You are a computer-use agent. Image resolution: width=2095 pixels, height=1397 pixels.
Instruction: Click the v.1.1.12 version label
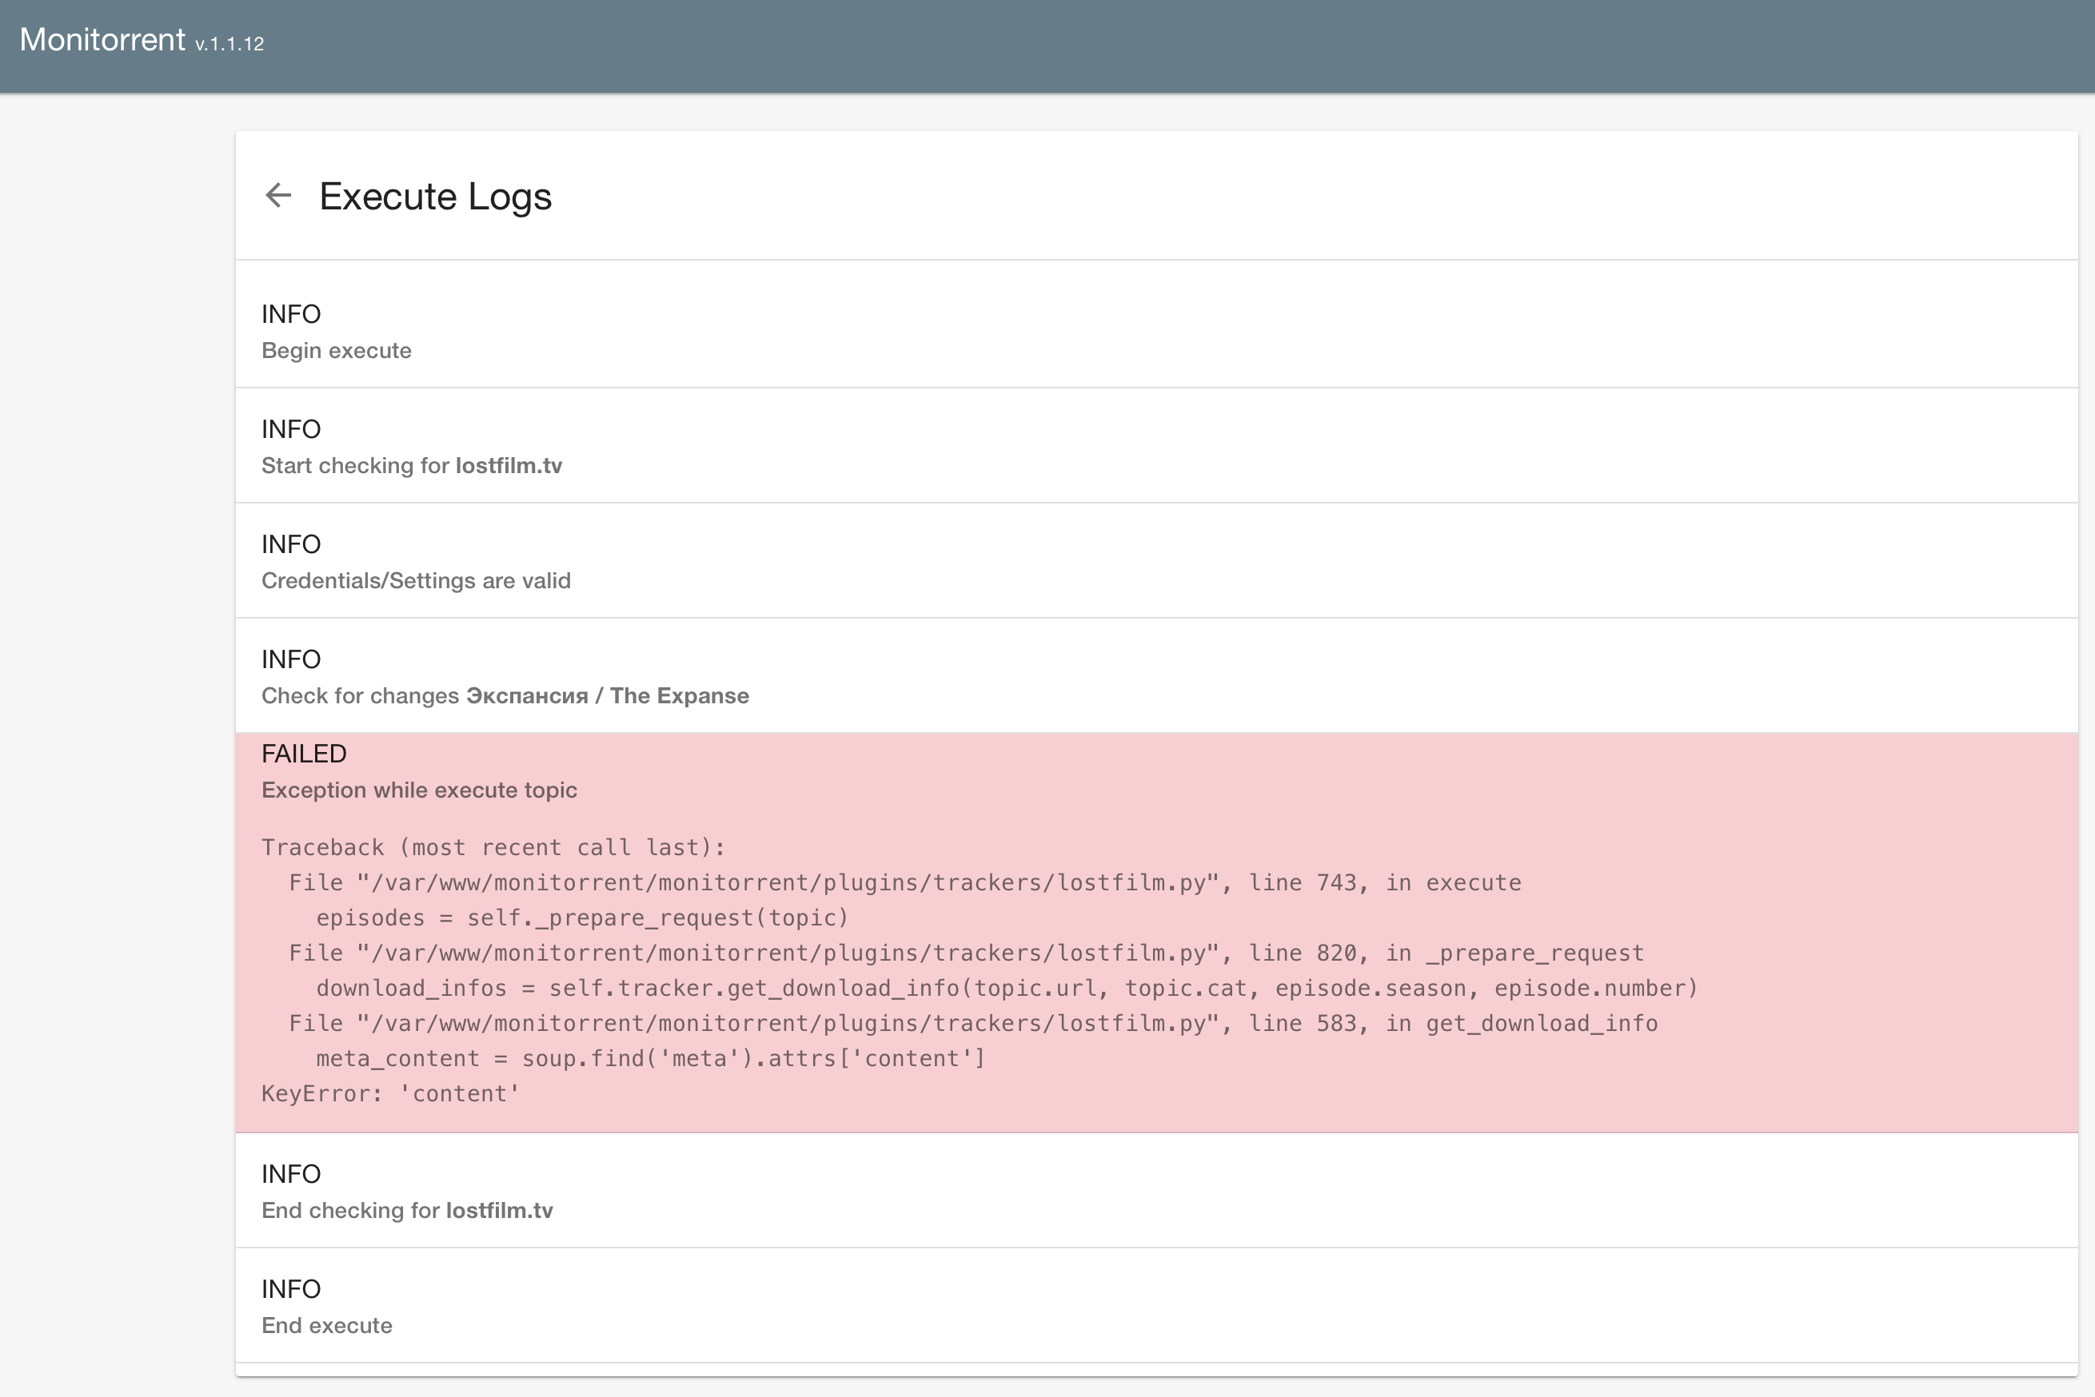[230, 44]
